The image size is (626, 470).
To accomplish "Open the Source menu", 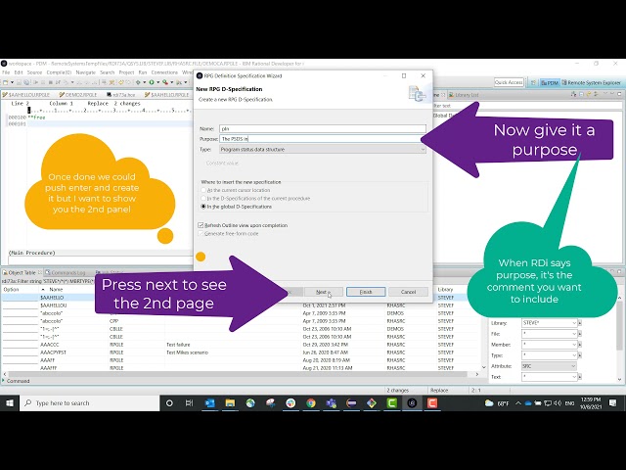I will point(35,72).
